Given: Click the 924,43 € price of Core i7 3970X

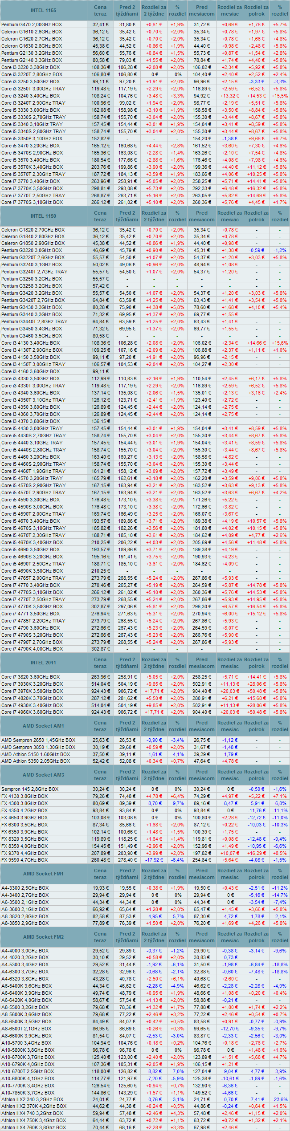Looking at the screenshot, I should [100, 691].
